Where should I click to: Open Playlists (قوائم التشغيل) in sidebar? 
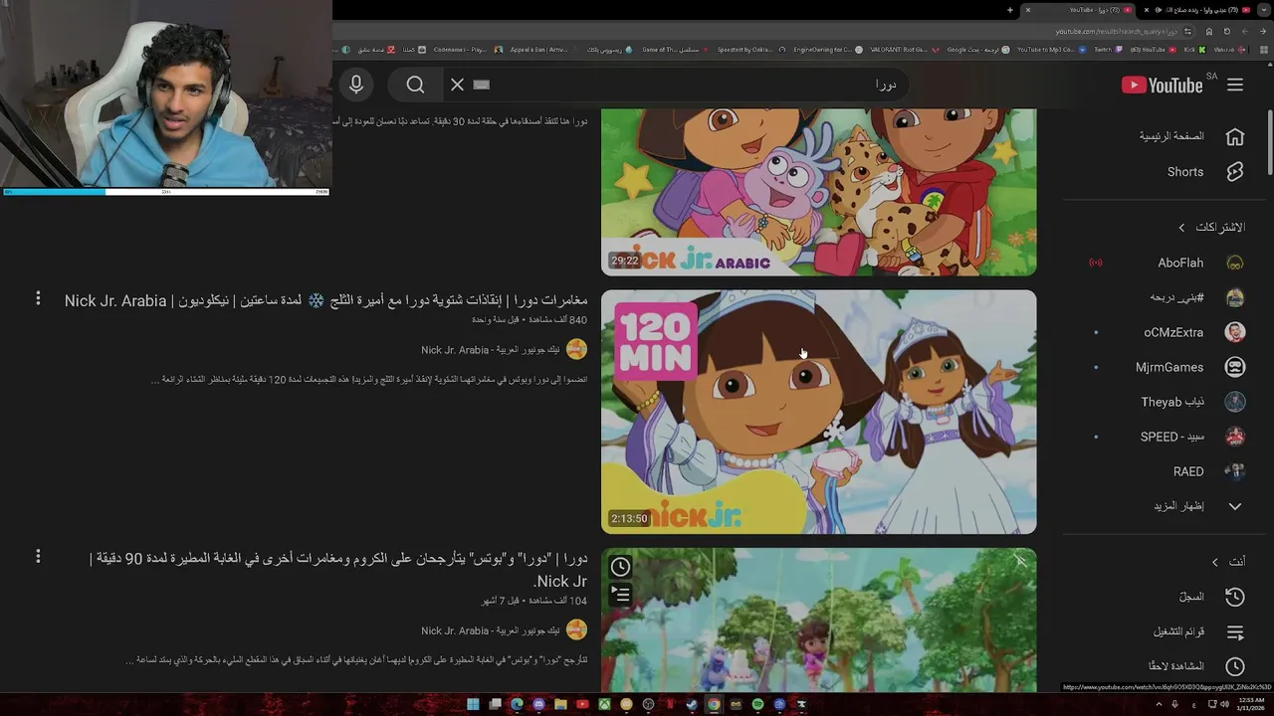(x=1199, y=632)
